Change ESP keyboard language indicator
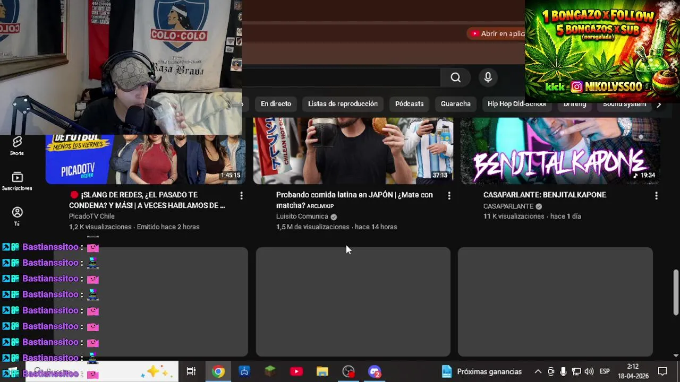 tap(605, 371)
